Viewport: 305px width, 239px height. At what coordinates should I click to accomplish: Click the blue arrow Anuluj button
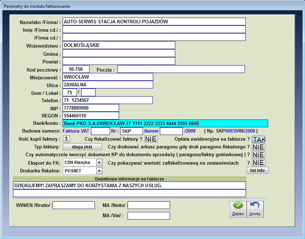click(x=255, y=209)
